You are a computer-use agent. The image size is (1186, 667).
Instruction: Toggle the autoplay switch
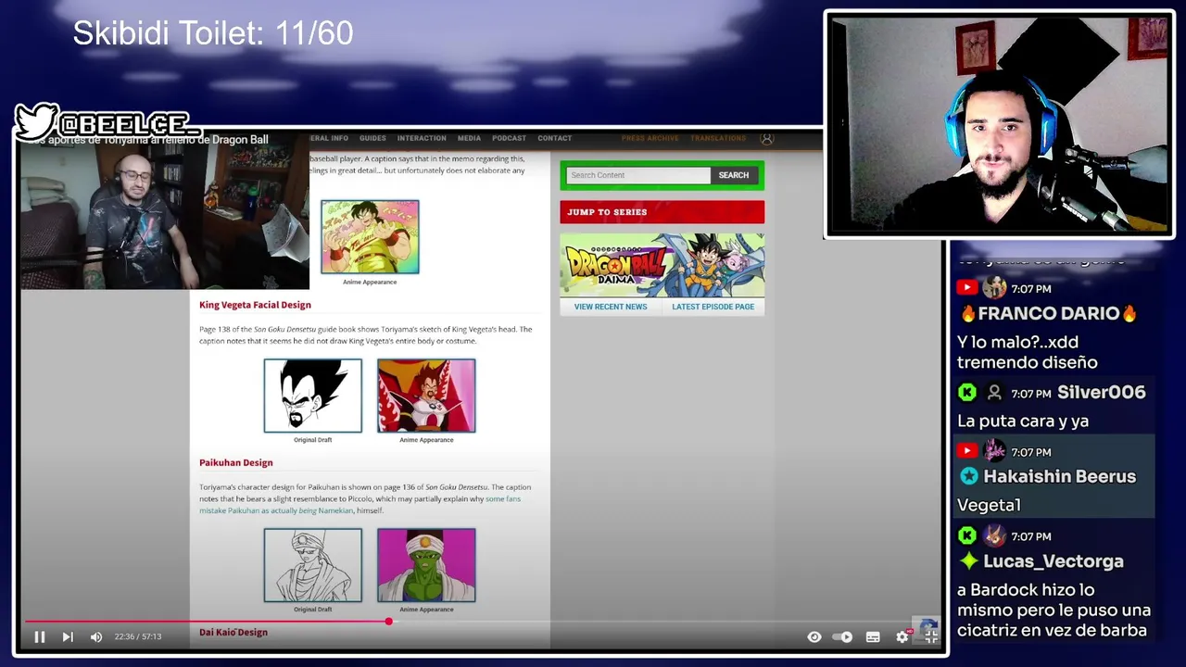pos(842,636)
